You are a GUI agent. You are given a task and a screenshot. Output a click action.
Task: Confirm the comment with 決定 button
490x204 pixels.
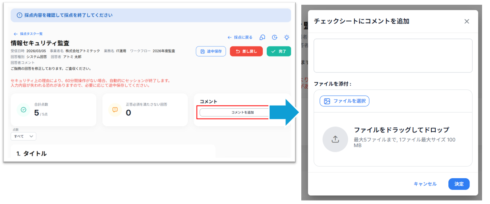(x=459, y=184)
